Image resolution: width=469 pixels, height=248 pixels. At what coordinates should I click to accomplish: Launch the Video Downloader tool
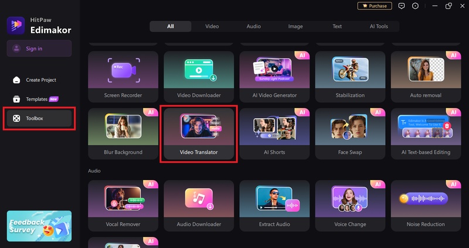(199, 77)
